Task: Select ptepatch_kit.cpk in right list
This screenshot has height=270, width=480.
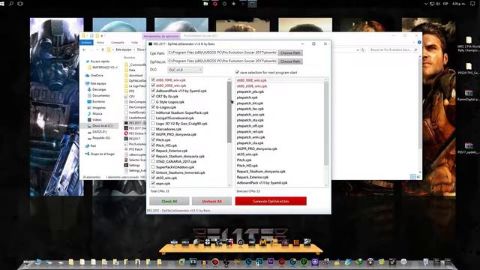Action: tap(250, 103)
